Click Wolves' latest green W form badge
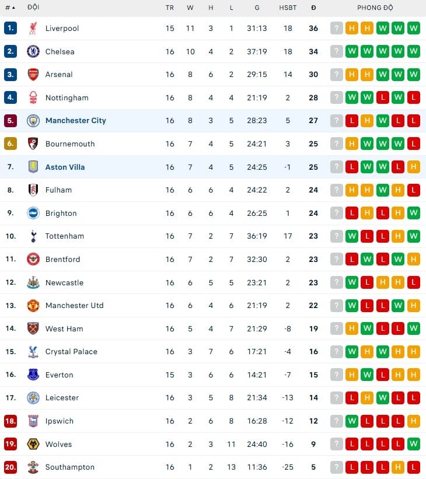This screenshot has height=479, width=426. pyautogui.click(x=414, y=444)
